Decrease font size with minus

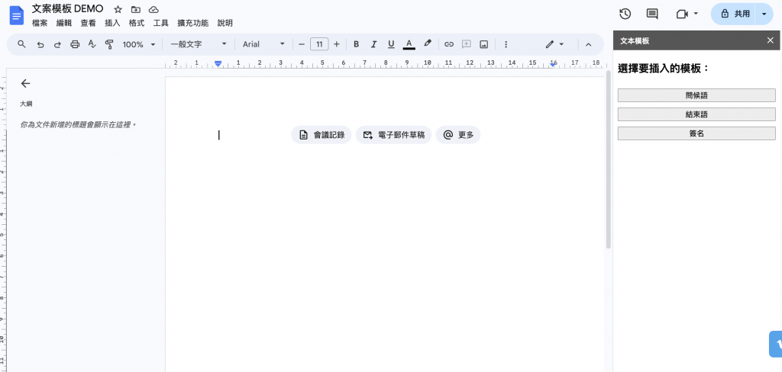tap(301, 44)
